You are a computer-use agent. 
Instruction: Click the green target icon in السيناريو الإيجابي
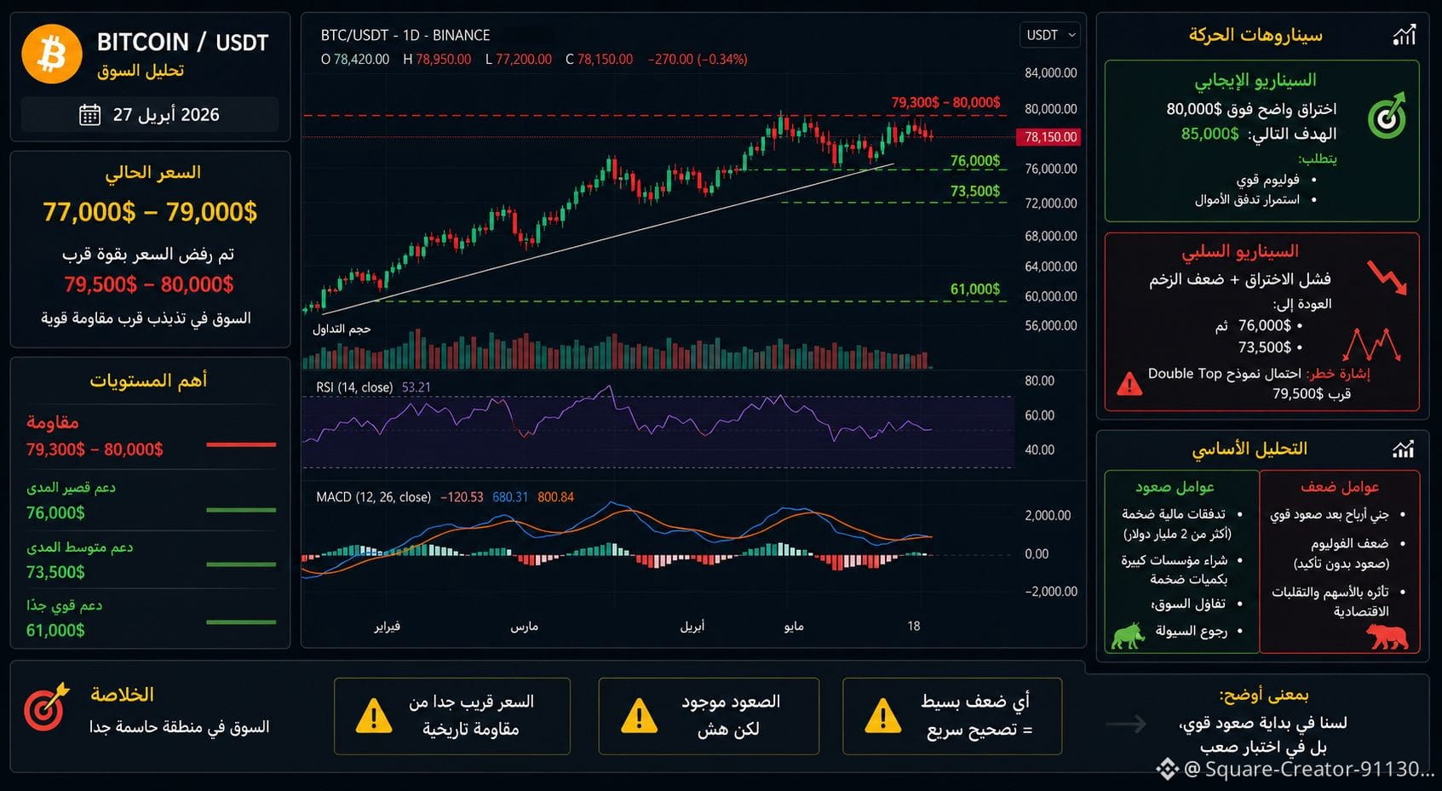(1387, 117)
